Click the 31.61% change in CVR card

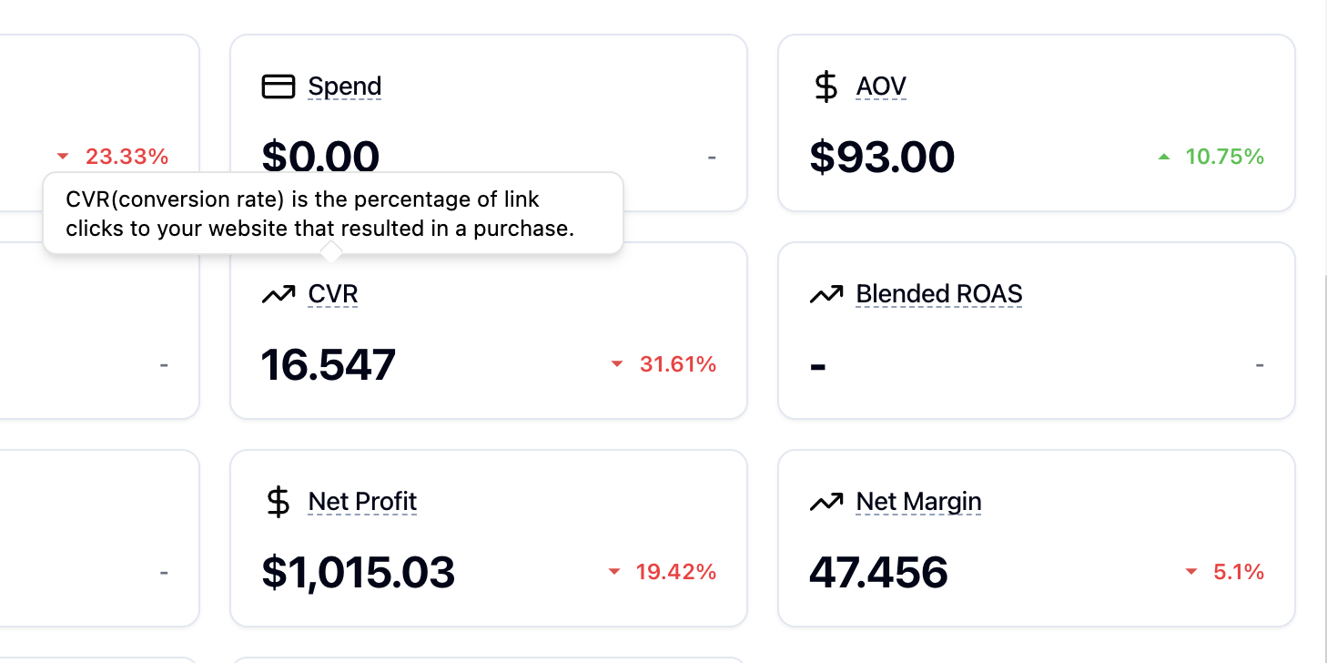(x=678, y=364)
